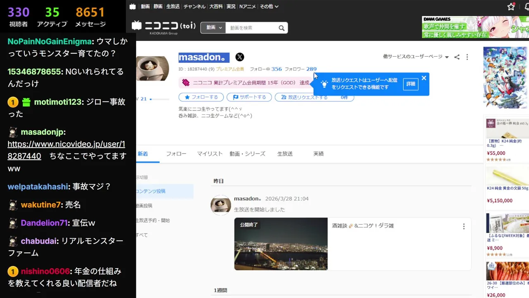Switch to the 新着 tab
The width and height of the screenshot is (529, 298).
143,154
